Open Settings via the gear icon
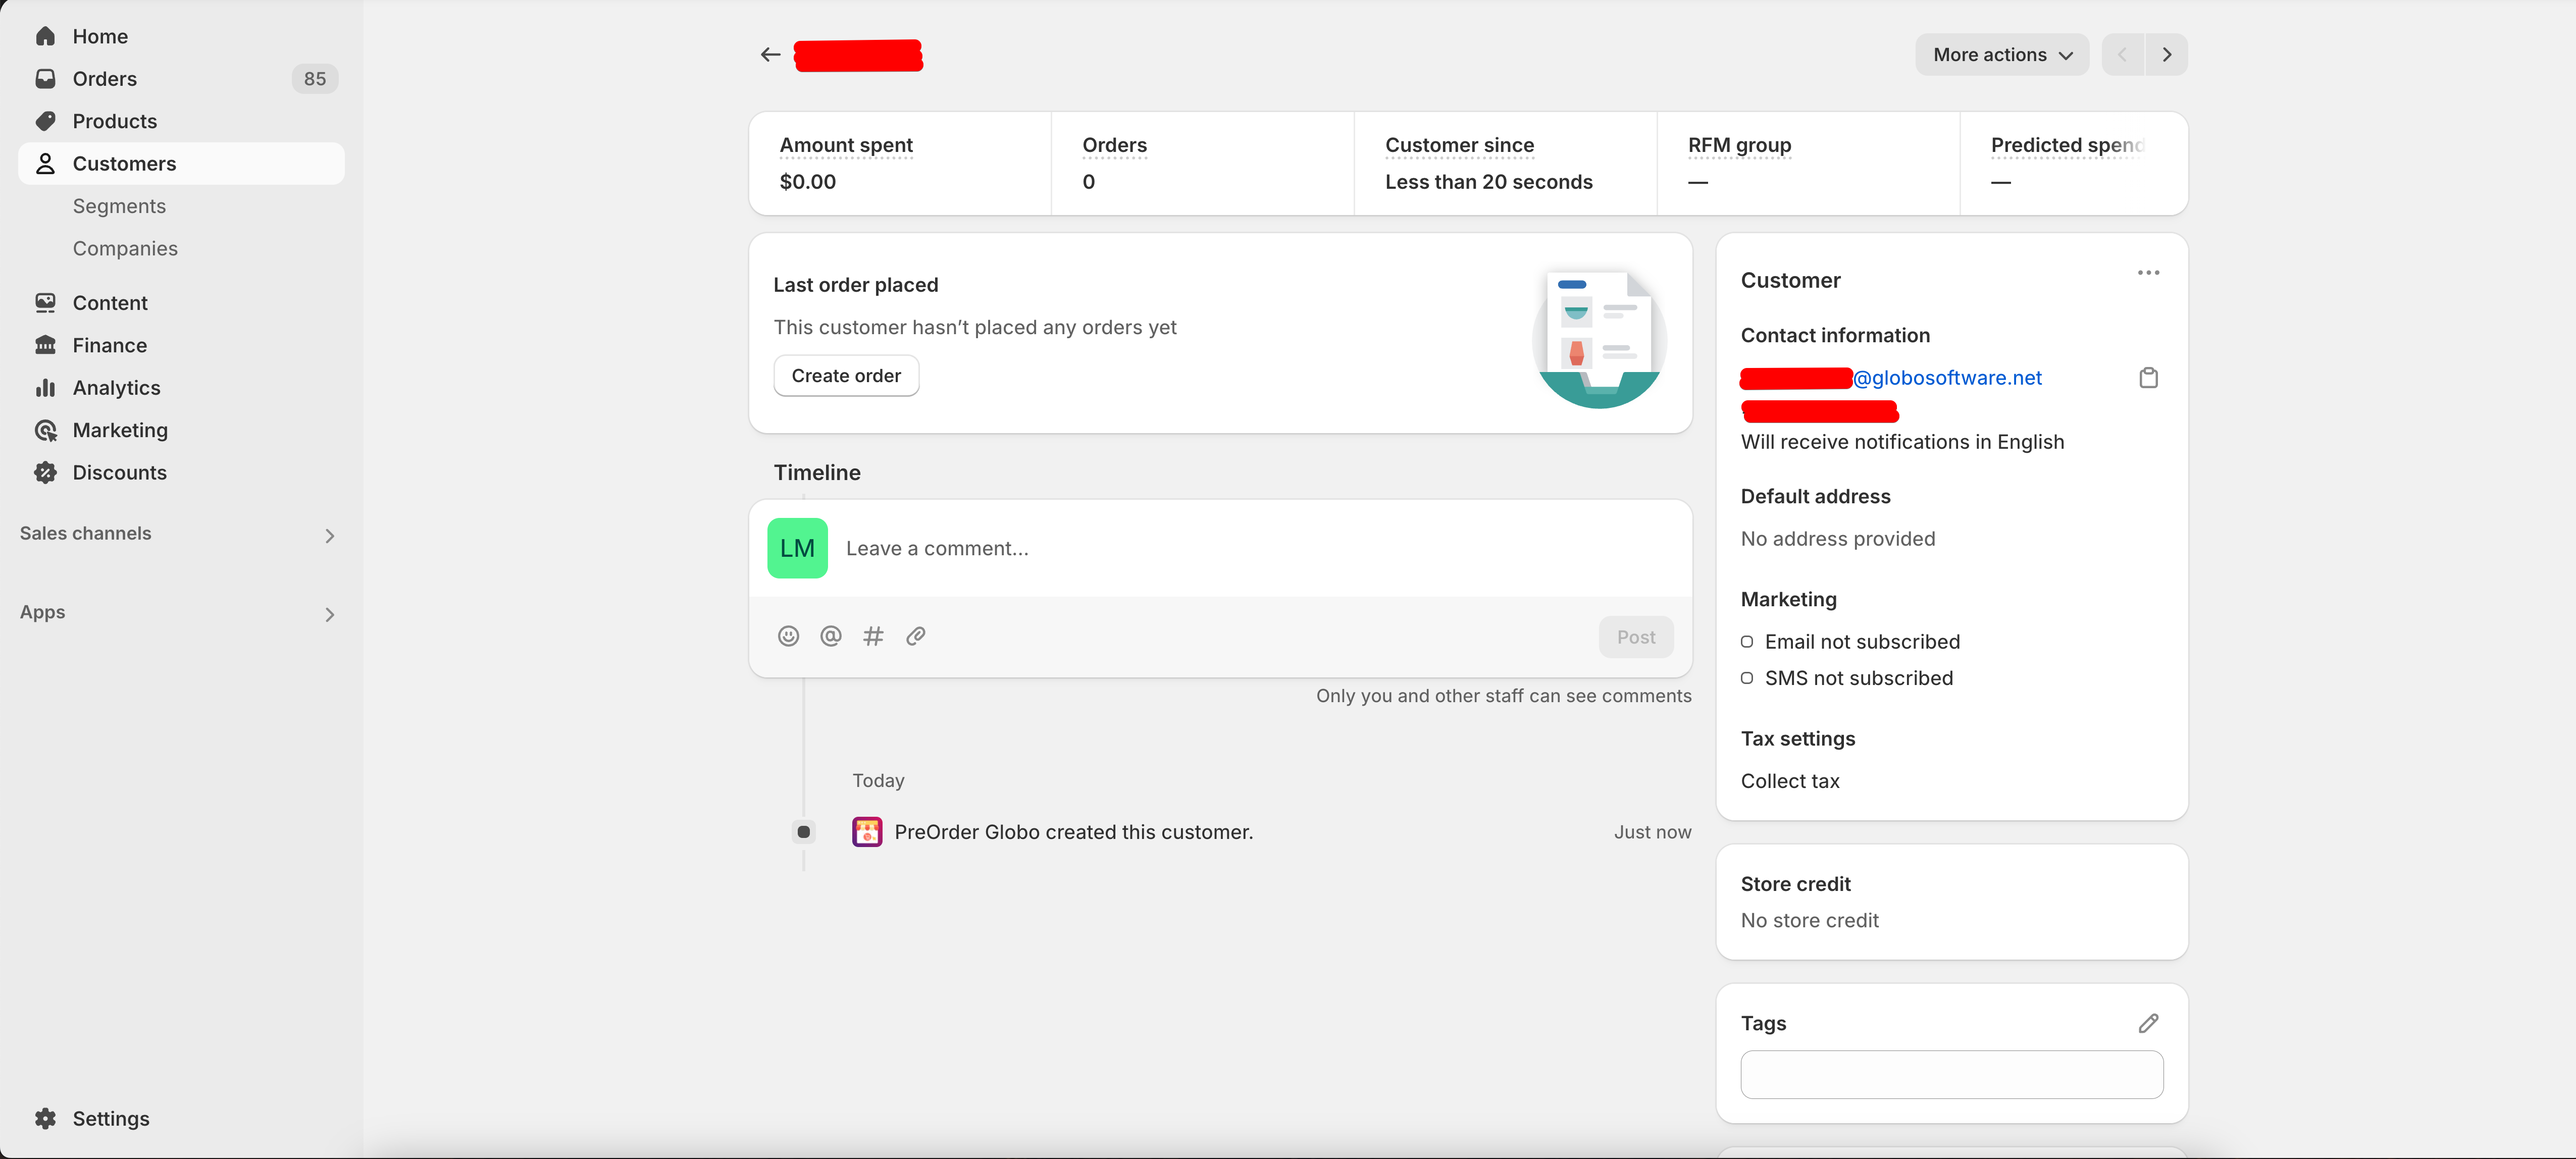This screenshot has width=2576, height=1159. 45,1118
